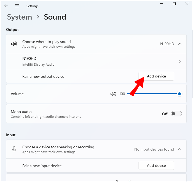193x182 pixels.
Task: Click the Sound breadcrumb heading
Action: tap(55, 17)
